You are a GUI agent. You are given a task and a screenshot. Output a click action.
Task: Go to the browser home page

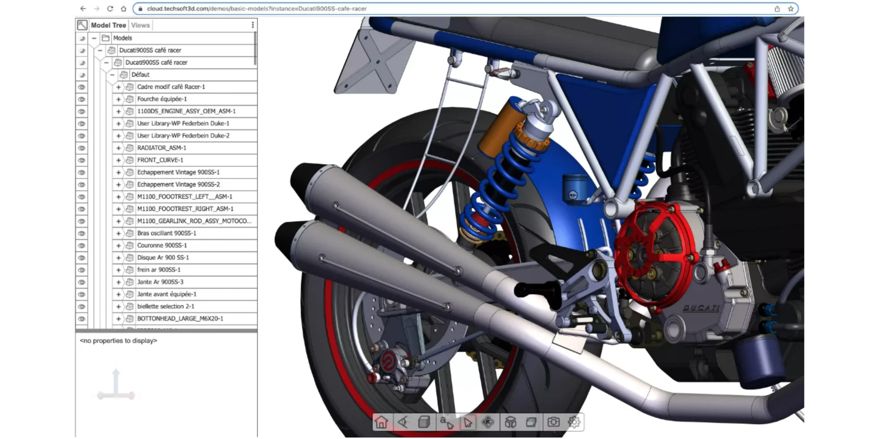point(124,9)
